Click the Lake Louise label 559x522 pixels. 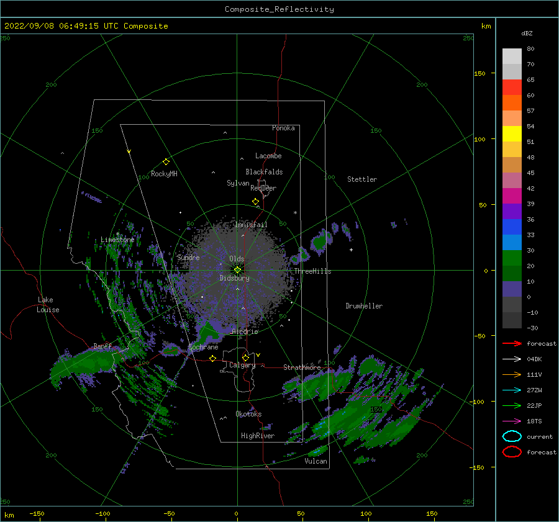pyautogui.click(x=48, y=305)
